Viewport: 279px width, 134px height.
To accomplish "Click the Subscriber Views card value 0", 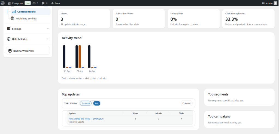I will coord(117,19).
